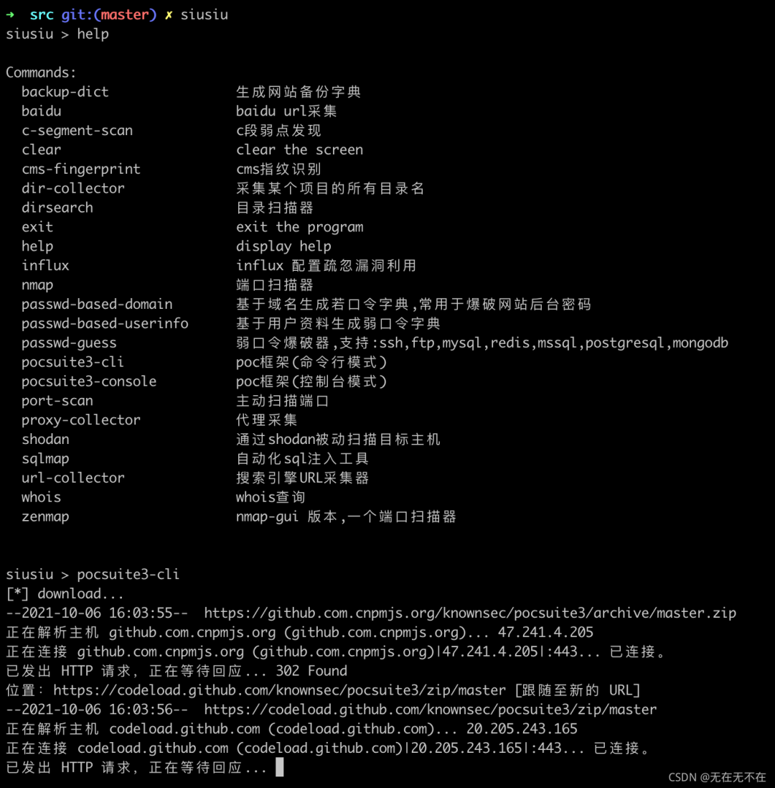Select the sqlmap command name
The image size is (775, 788).
(45, 459)
